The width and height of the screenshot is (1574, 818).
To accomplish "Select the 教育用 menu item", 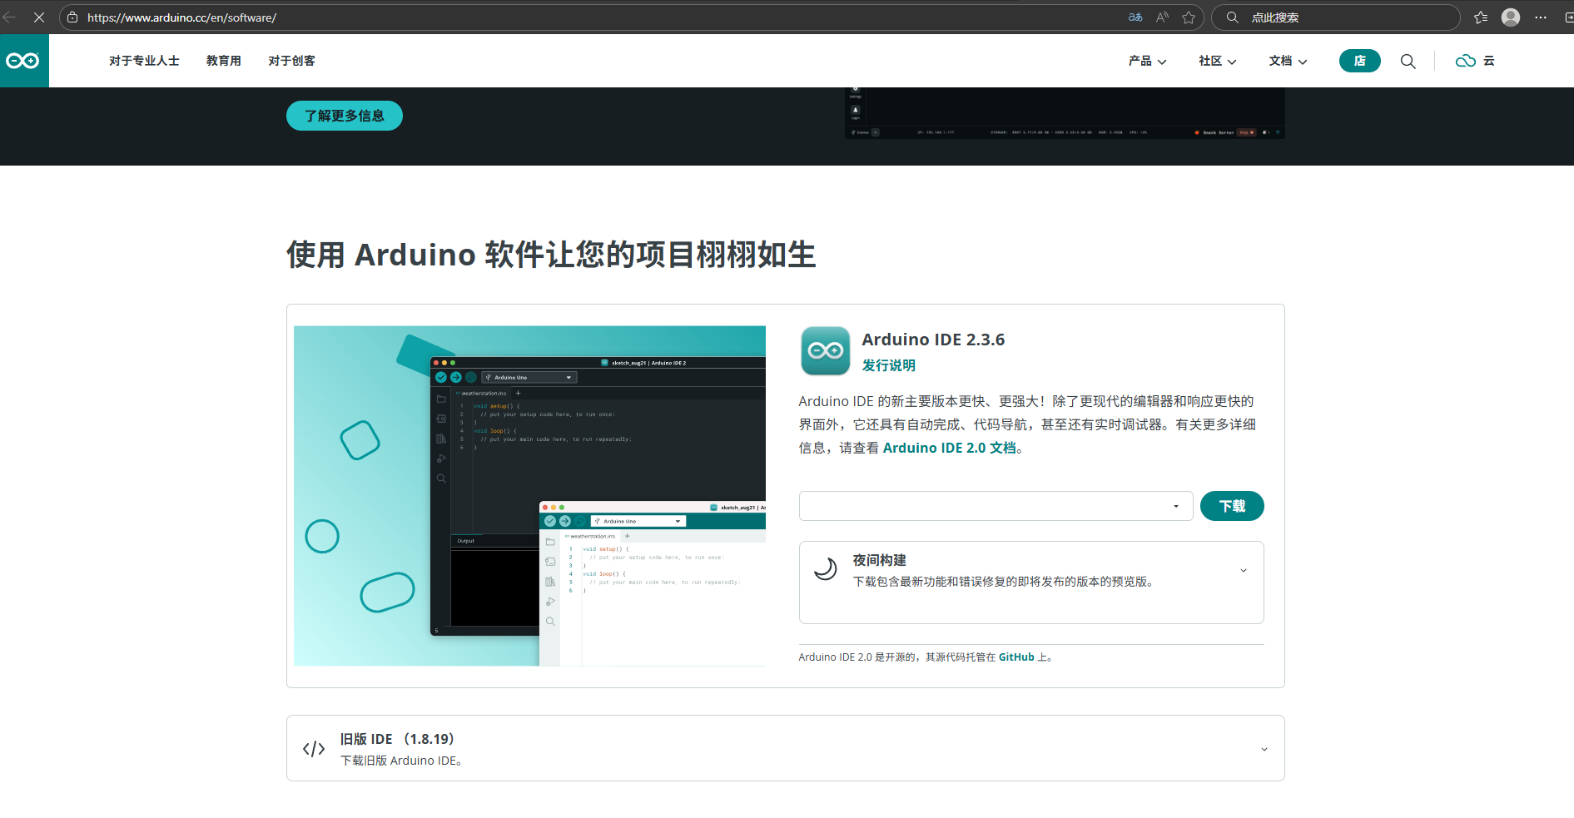I will pyautogui.click(x=224, y=61).
